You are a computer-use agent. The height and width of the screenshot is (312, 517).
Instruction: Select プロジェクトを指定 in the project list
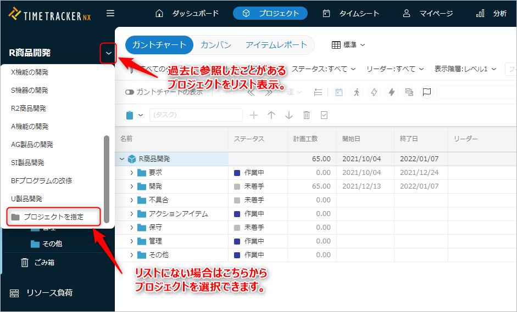coord(53,217)
